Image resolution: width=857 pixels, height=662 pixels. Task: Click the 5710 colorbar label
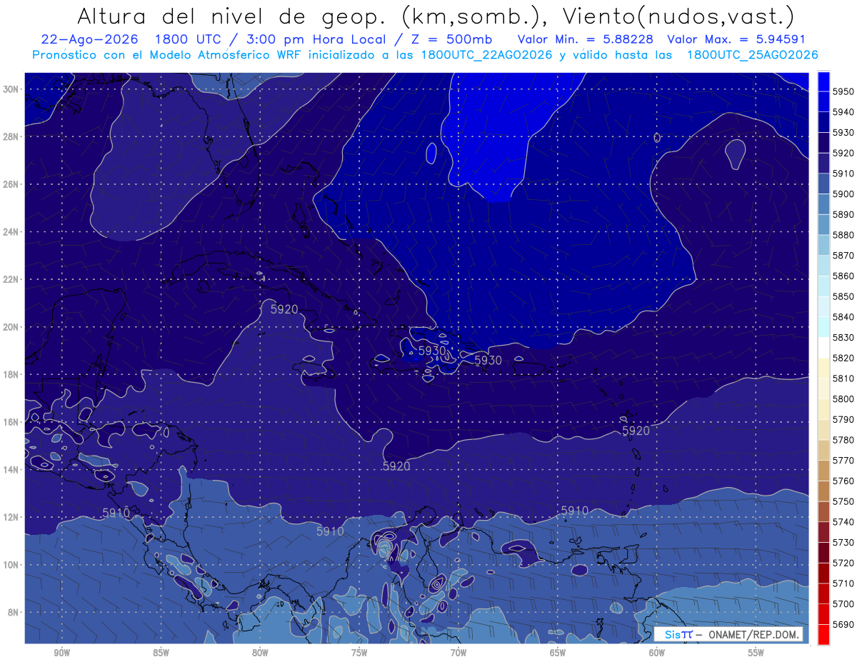[844, 583]
